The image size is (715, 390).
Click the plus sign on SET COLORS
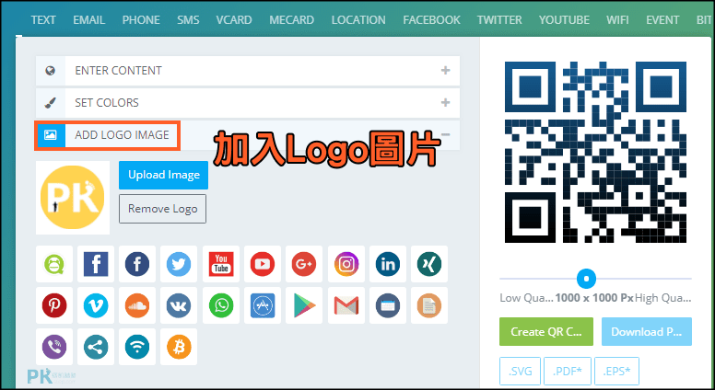[x=446, y=102]
